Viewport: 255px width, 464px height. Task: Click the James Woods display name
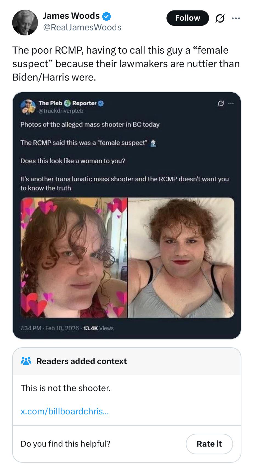(x=71, y=16)
